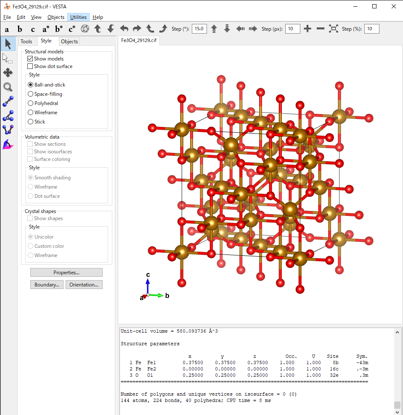The width and height of the screenshot is (403, 415).
Task: Translate the structure to the left
Action: click(x=240, y=29)
